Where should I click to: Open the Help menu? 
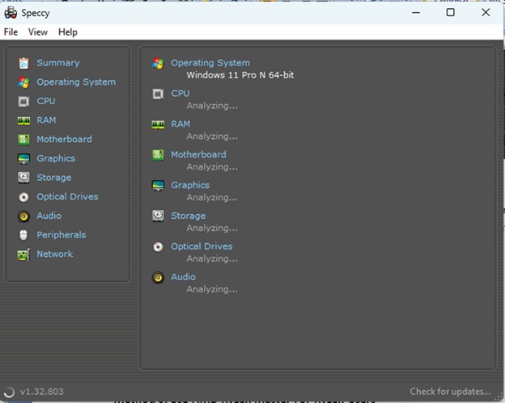point(68,32)
